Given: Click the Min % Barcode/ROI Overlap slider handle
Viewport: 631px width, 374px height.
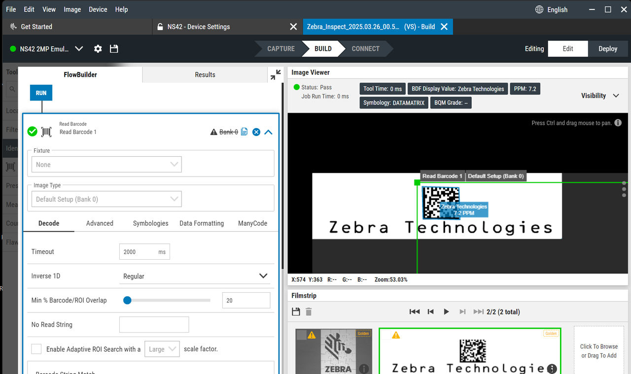Looking at the screenshot, I should point(127,300).
